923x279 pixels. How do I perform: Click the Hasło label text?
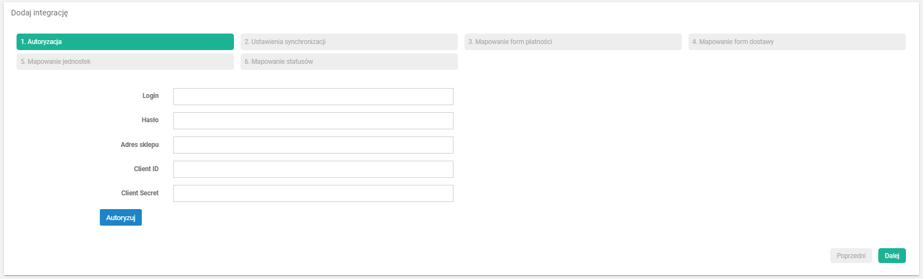tap(150, 120)
